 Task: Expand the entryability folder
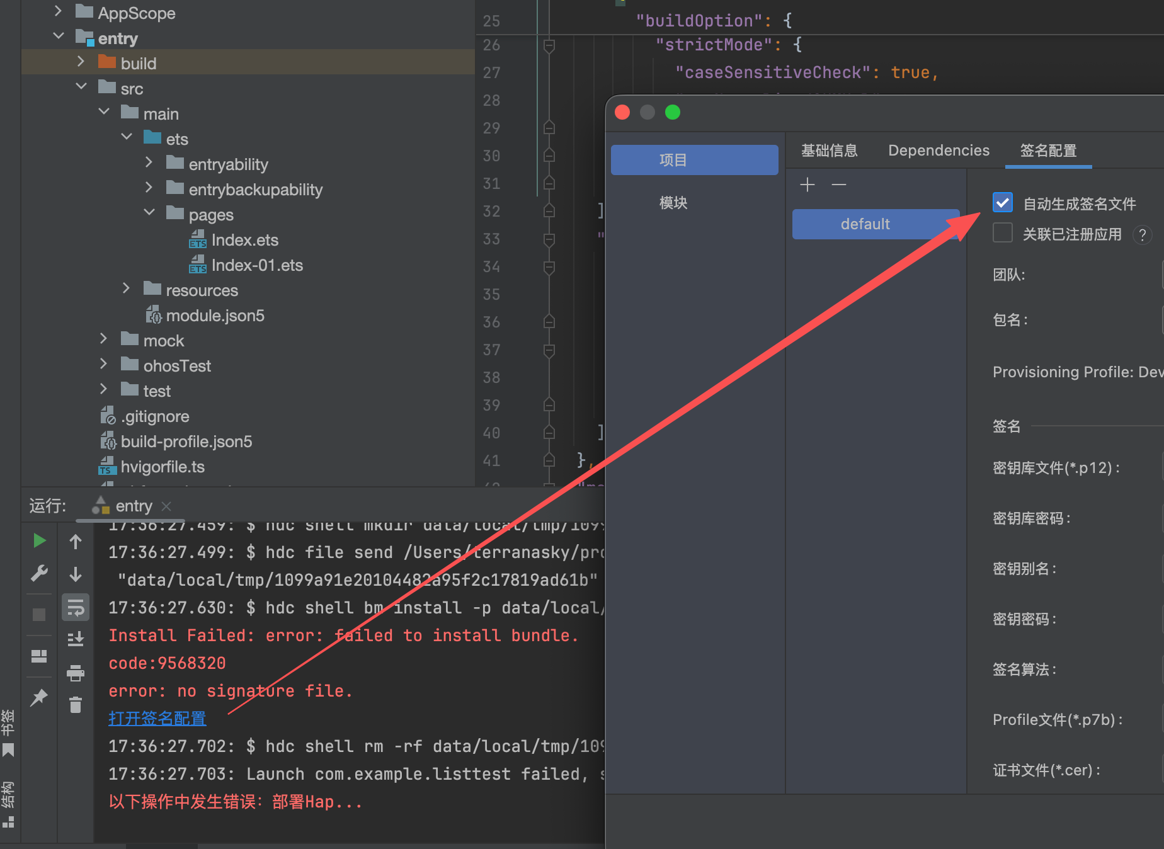(x=149, y=162)
